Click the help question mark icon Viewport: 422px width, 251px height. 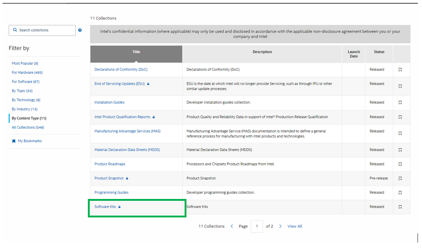[x=80, y=30]
